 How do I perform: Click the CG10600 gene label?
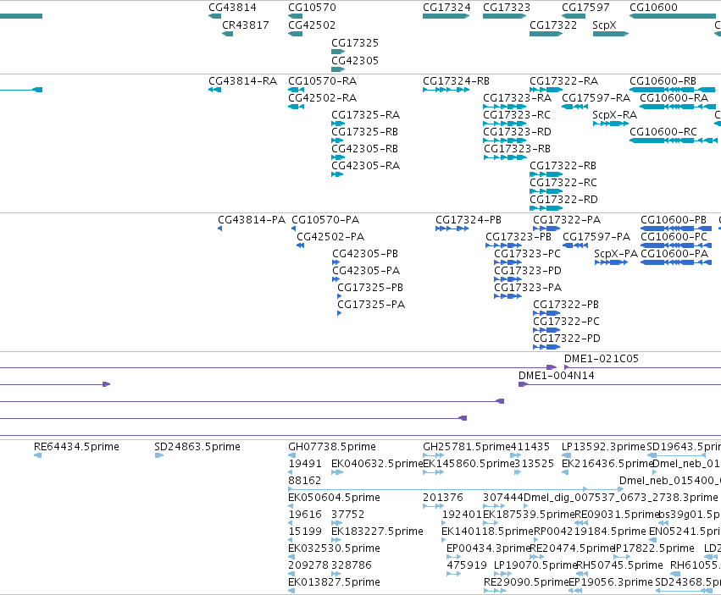coord(653,8)
